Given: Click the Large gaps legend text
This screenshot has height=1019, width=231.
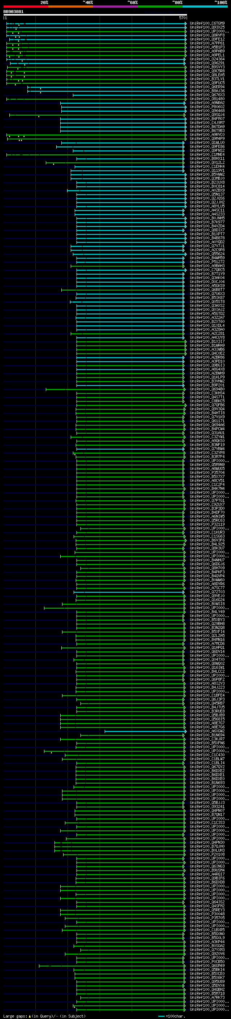Looking at the screenshot, I should (x=44, y=1016).
